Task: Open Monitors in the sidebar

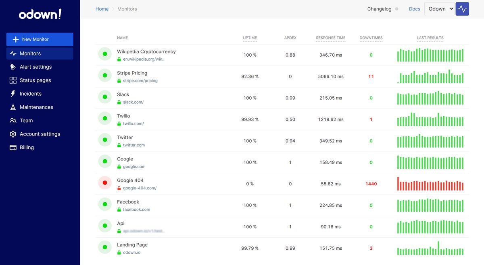Action: click(x=40, y=53)
